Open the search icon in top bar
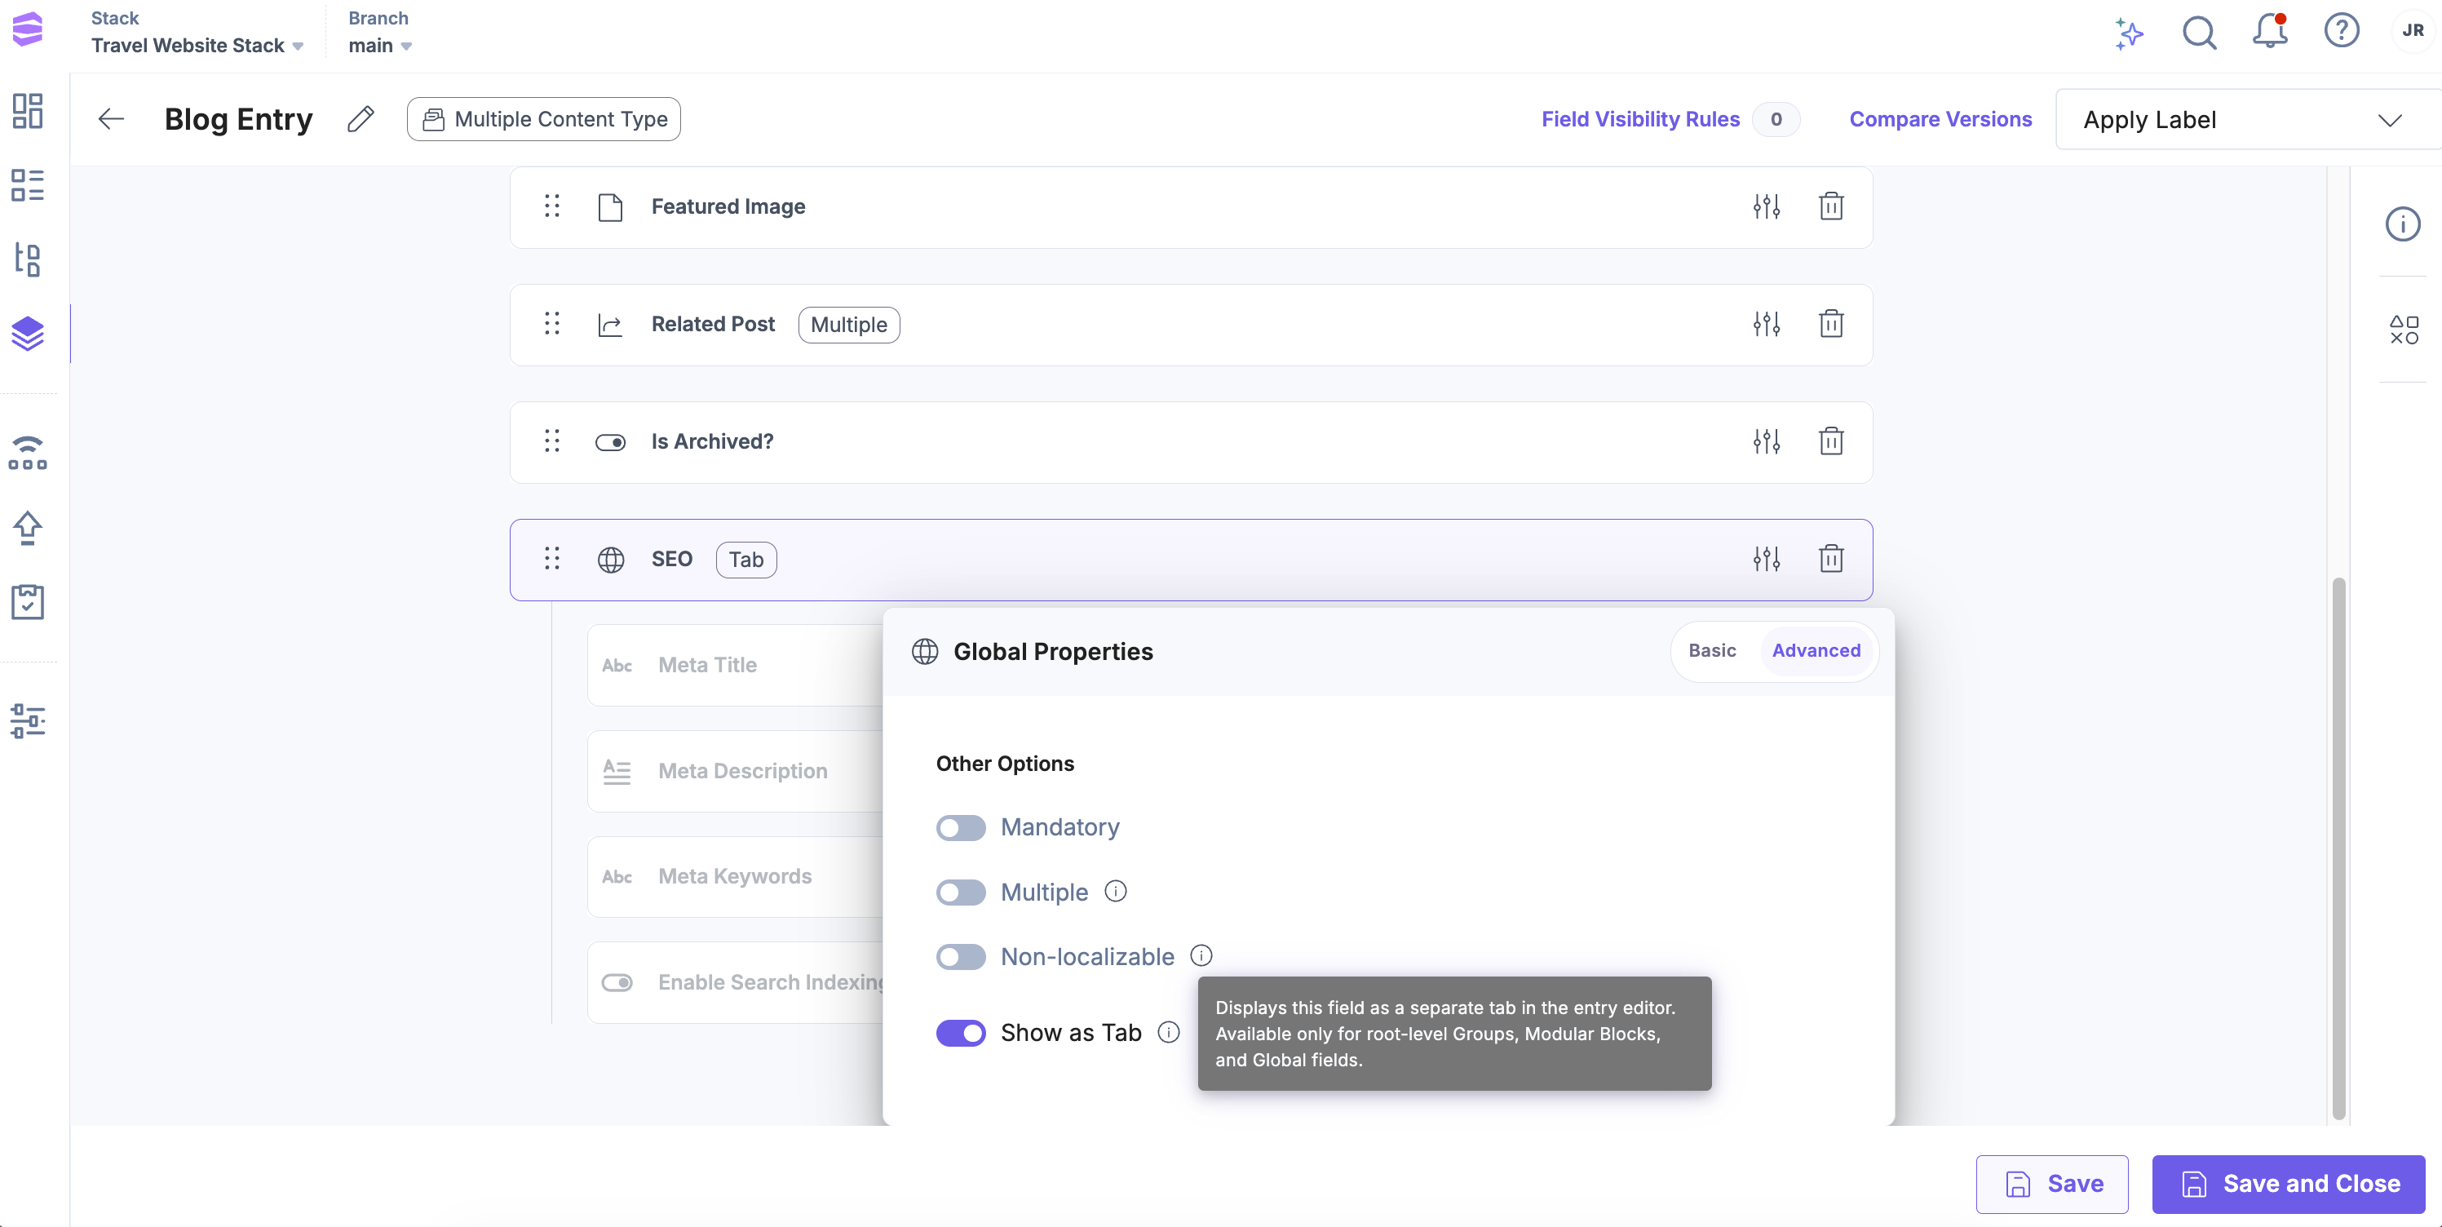The width and height of the screenshot is (2442, 1227). (x=2198, y=33)
